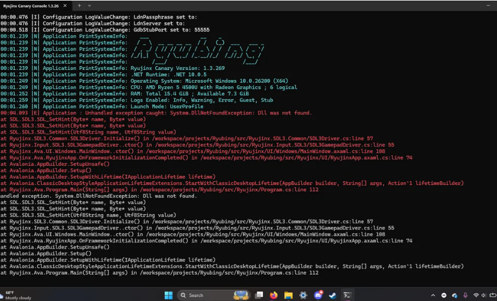Click red 'Program.Main(String[] args)' line 112
The image size is (497, 301).
pyautogui.click(x=159, y=189)
